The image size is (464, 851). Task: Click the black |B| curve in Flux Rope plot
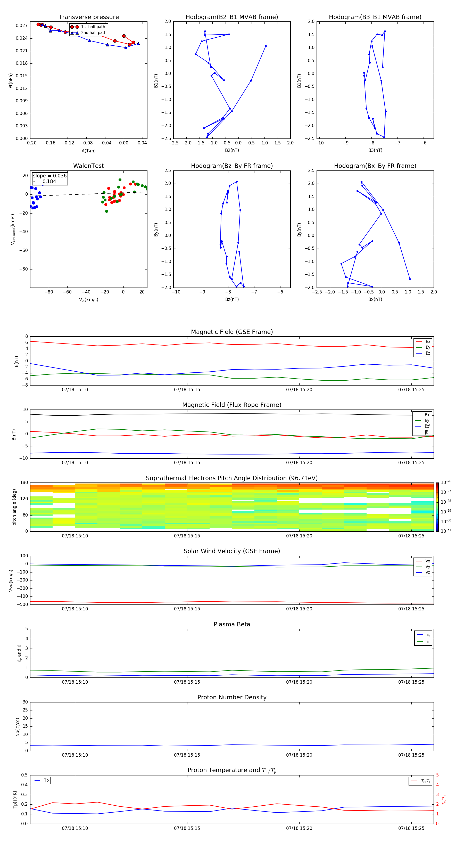point(232,414)
